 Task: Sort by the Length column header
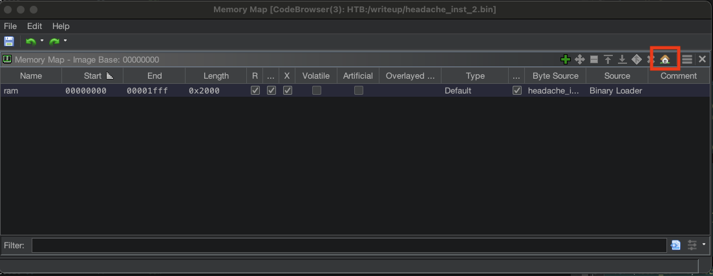coord(216,76)
